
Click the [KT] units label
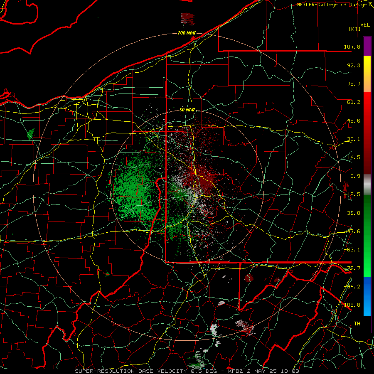coord(354,29)
